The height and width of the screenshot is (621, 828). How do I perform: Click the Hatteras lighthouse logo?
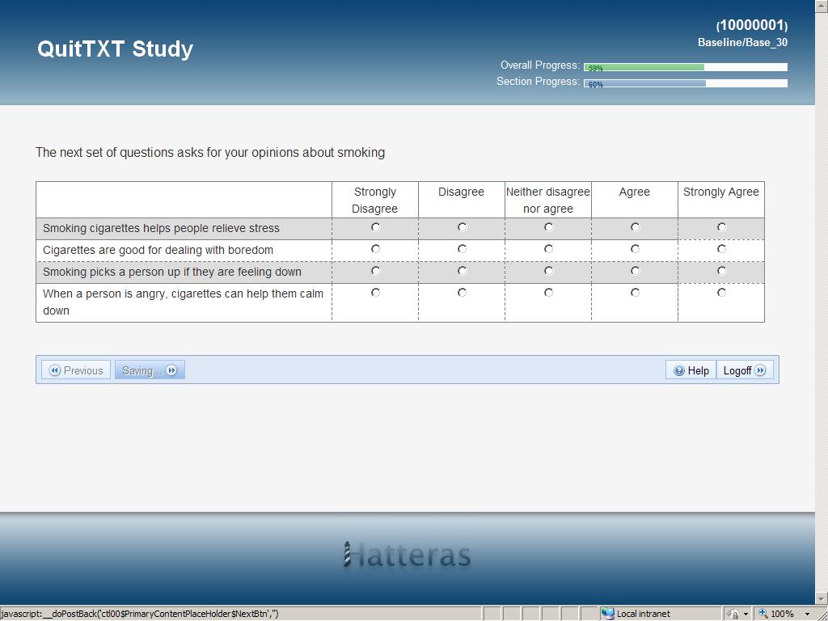[348, 555]
